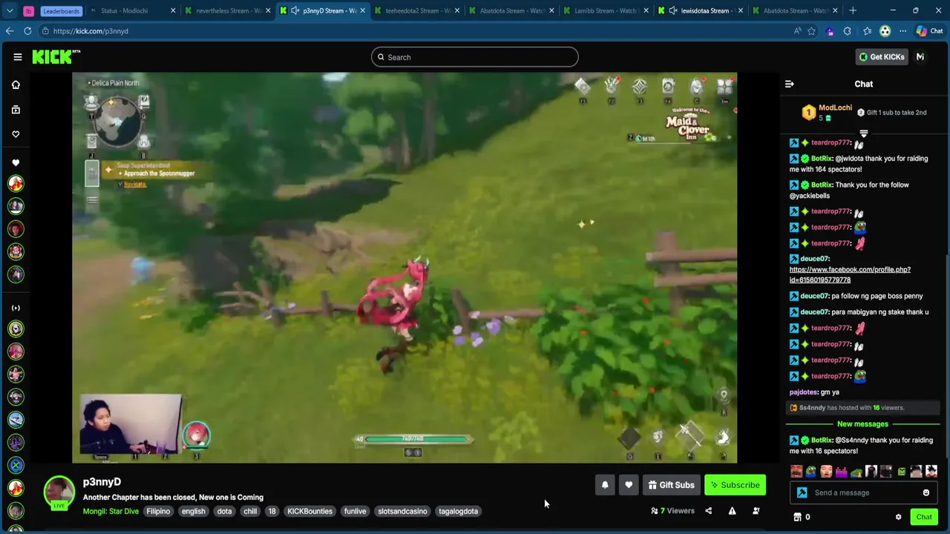This screenshot has height=534, width=950.
Task: Open user profile avatar in header
Action: (920, 57)
